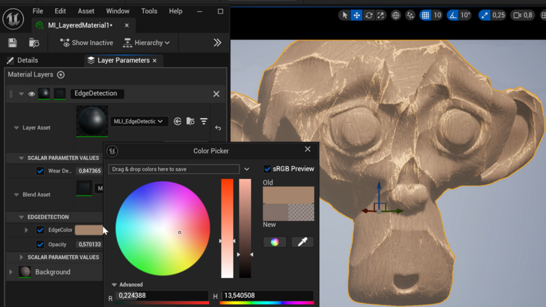This screenshot has height=307, width=546.
Task: Remove the EdgeDetection layer
Action: click(x=216, y=94)
